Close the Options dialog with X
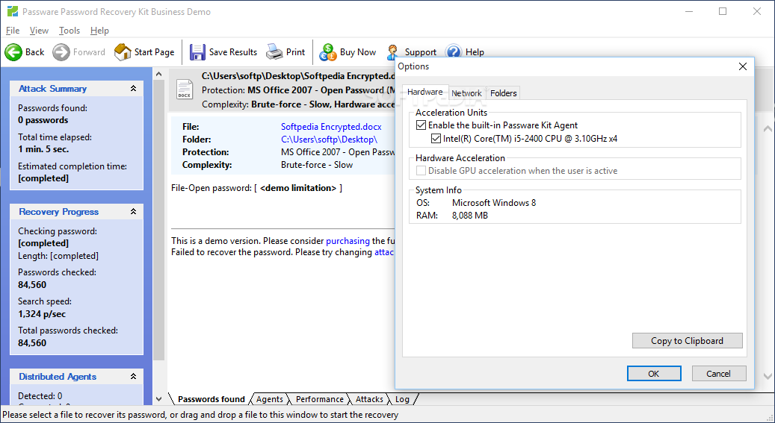 pos(742,66)
